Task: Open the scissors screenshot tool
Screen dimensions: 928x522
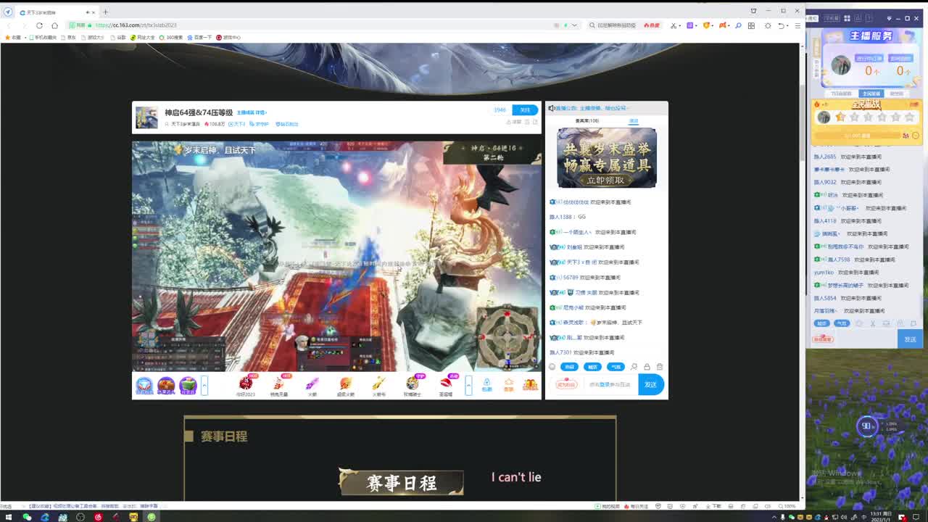Action: [x=674, y=25]
